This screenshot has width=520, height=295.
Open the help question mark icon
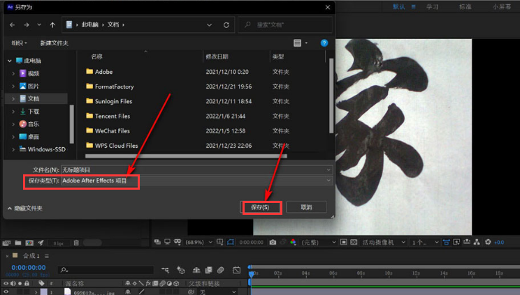tap(324, 43)
